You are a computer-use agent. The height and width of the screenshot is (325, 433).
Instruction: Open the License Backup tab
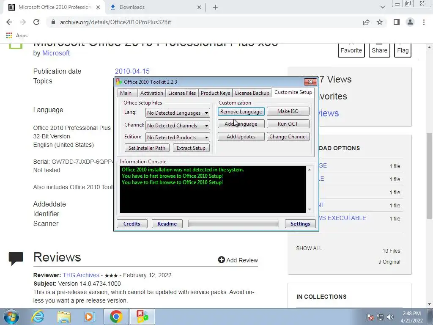pos(252,93)
